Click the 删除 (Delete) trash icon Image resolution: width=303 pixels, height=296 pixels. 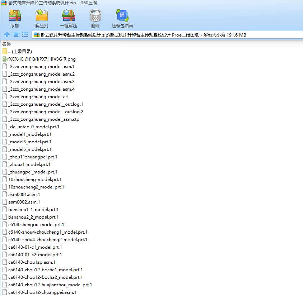pos(95,15)
